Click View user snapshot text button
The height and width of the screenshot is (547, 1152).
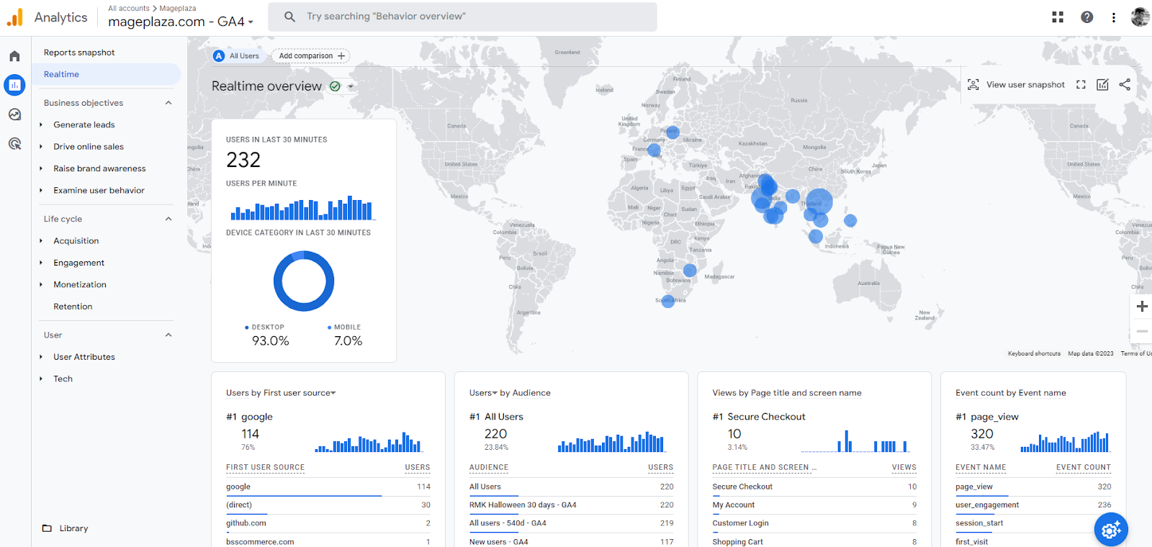pyautogui.click(x=1025, y=85)
